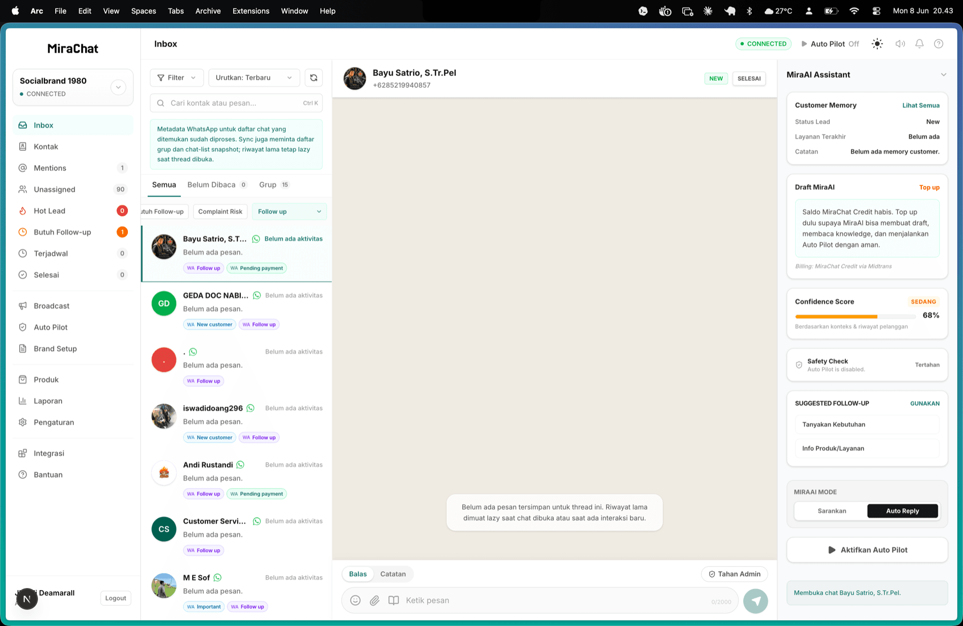Open Hot Lead flame item
Screen dimensions: 963x626
[73, 211]
